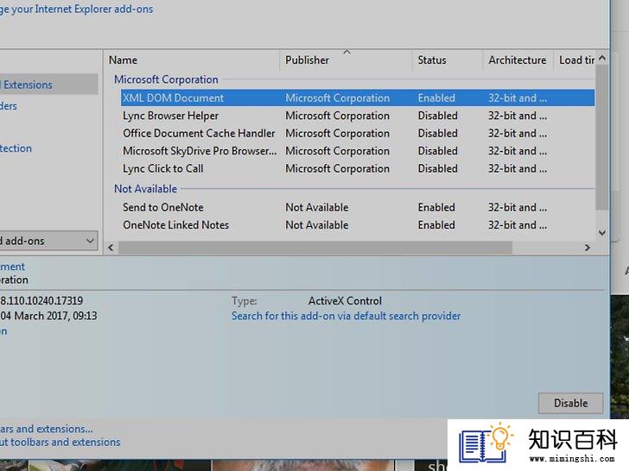Open Find more toolbars and extensions link
The height and width of the screenshot is (471, 629).
[46, 429]
